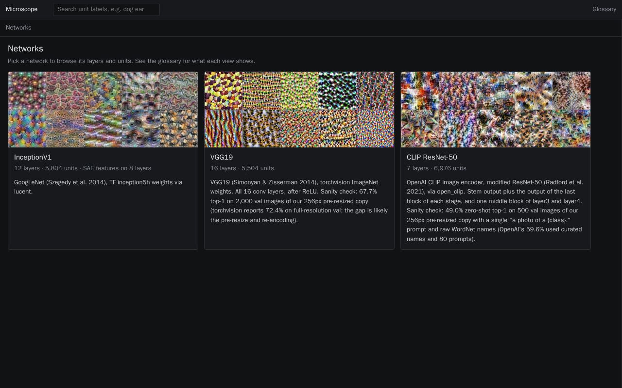This screenshot has height=388, width=622.
Task: Click the Microscope home link
Action: 21,9
